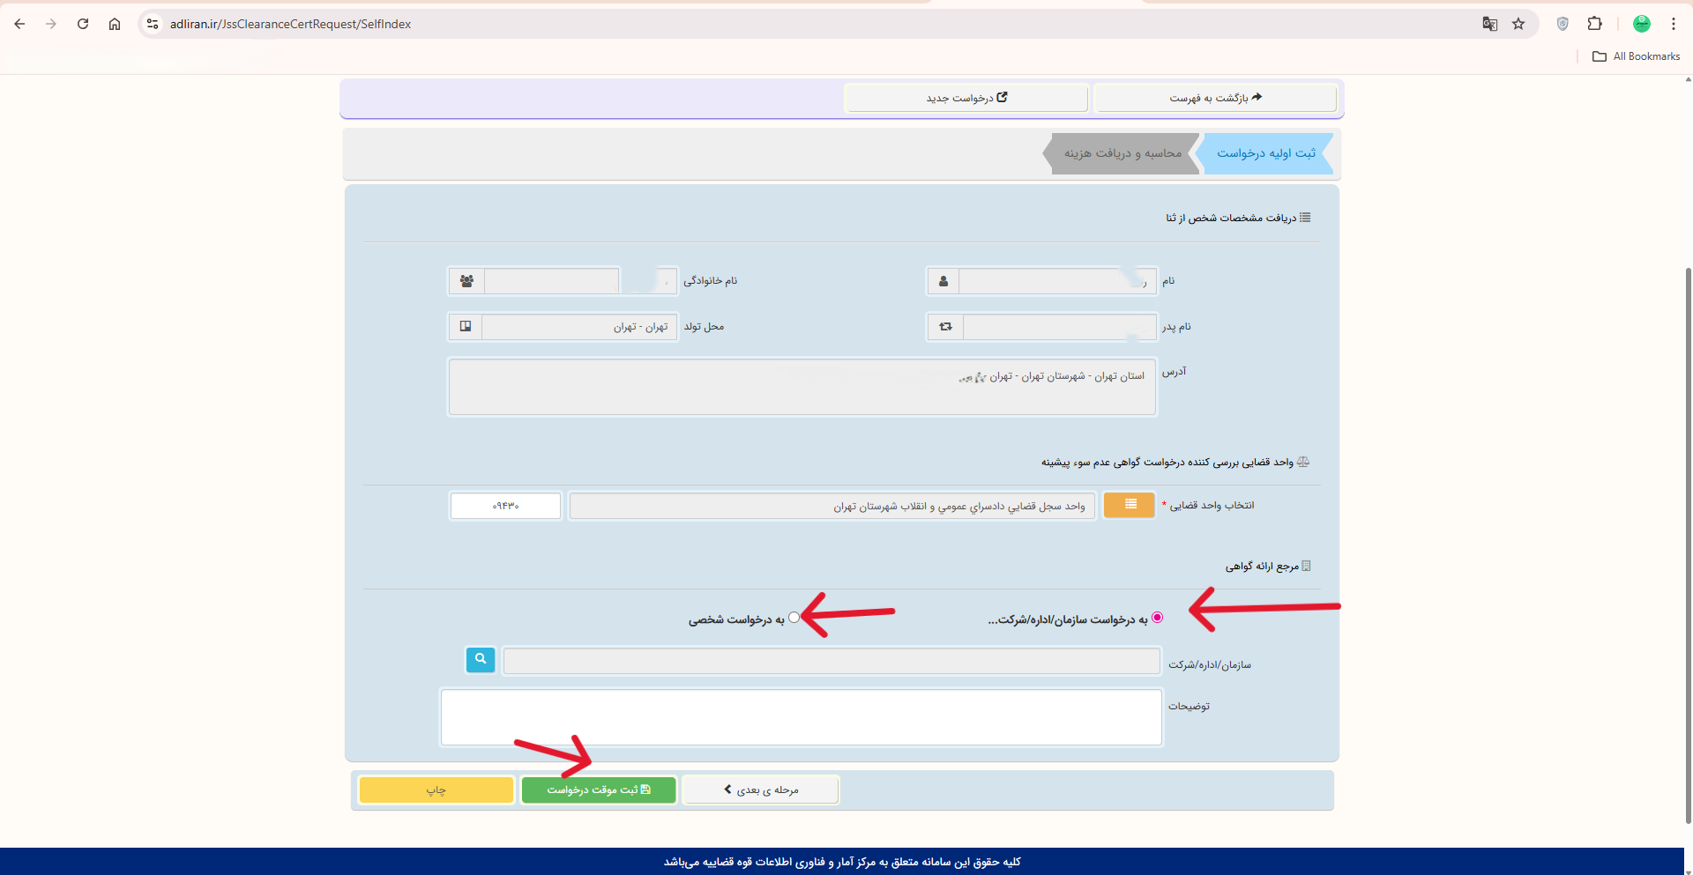
Task: Open the Google Translate icon in address bar
Action: pyautogui.click(x=1489, y=24)
